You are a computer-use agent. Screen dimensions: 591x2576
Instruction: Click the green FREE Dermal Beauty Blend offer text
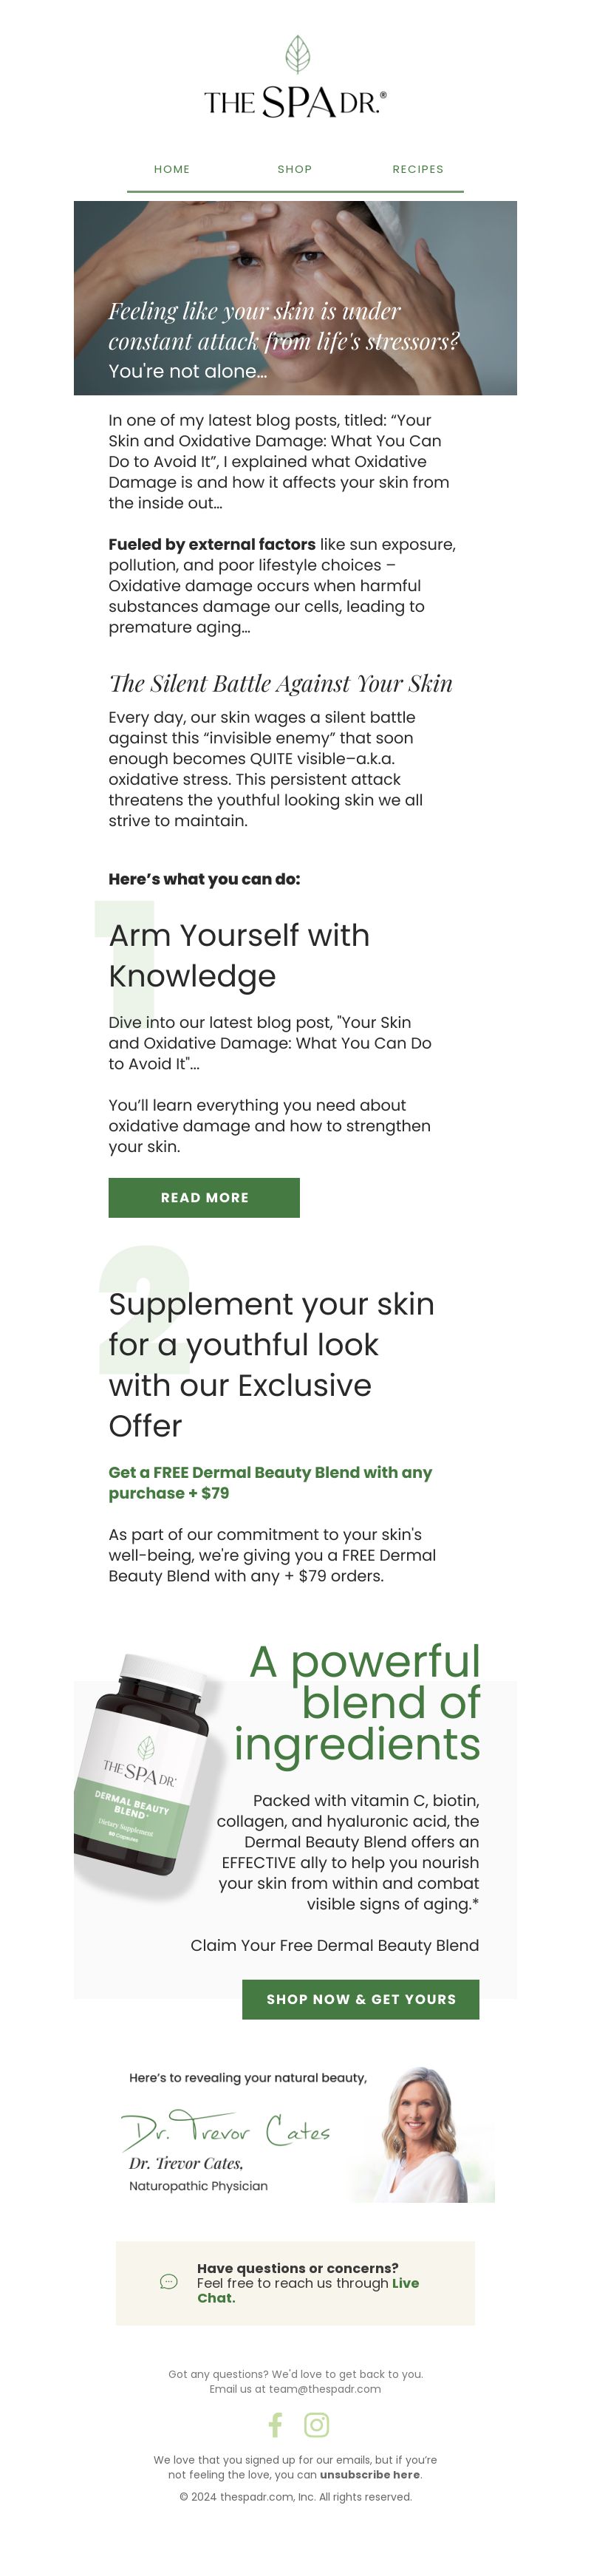[x=270, y=1482]
